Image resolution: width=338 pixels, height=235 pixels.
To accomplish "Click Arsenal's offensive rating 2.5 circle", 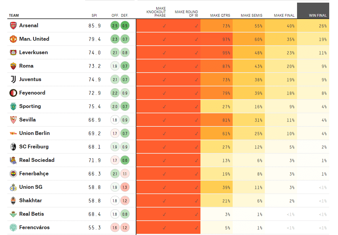I will click(x=115, y=26).
